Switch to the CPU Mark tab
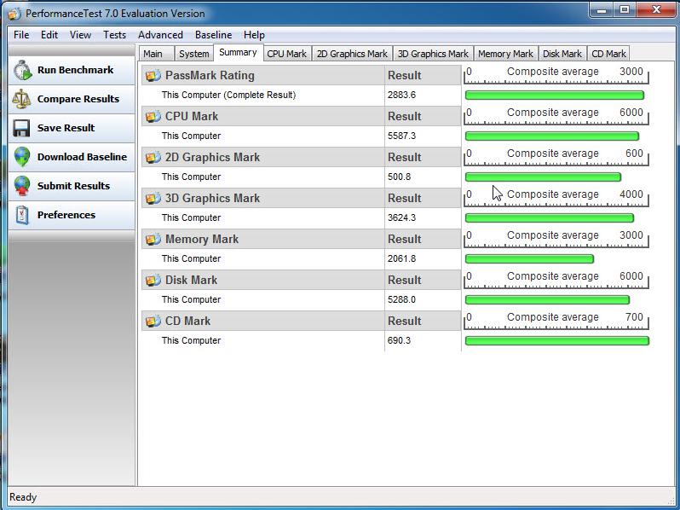The width and height of the screenshot is (680, 510). tap(286, 54)
